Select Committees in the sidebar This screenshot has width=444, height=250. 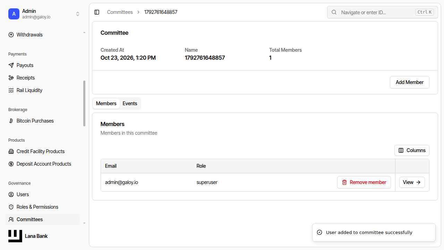[43, 219]
